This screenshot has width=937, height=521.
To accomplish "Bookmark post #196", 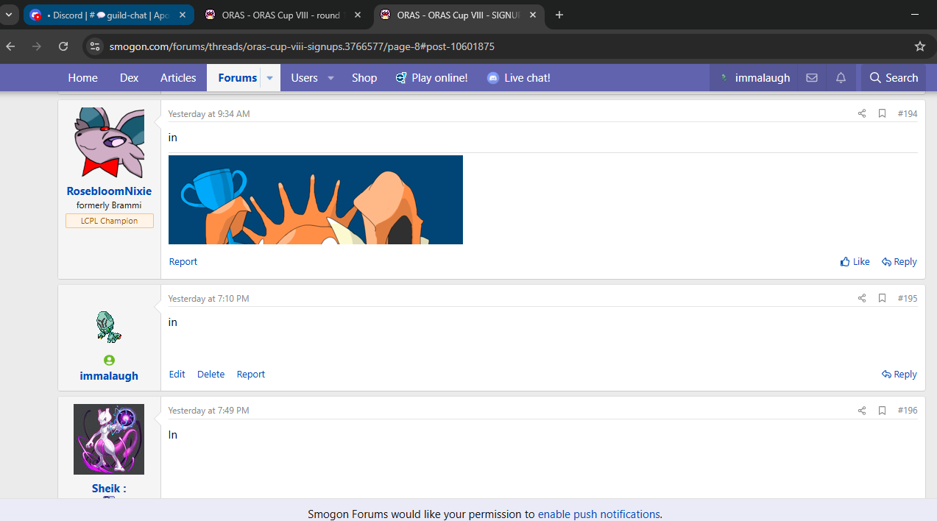I will [882, 410].
